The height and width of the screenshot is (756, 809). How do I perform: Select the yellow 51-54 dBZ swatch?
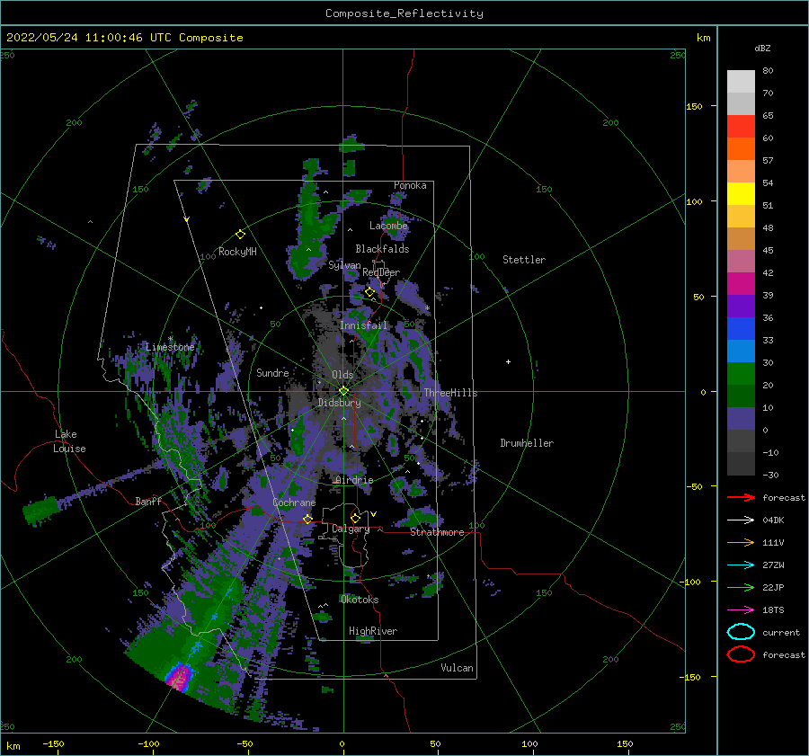(x=741, y=194)
